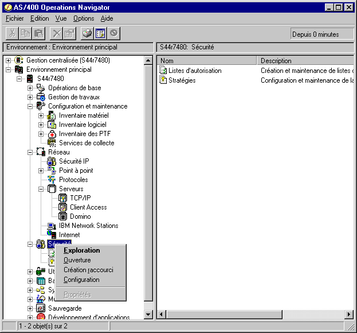Image resolution: width=357 pixels, height=333 pixels.
Task: Select Point à point tree label
Action: (76, 171)
